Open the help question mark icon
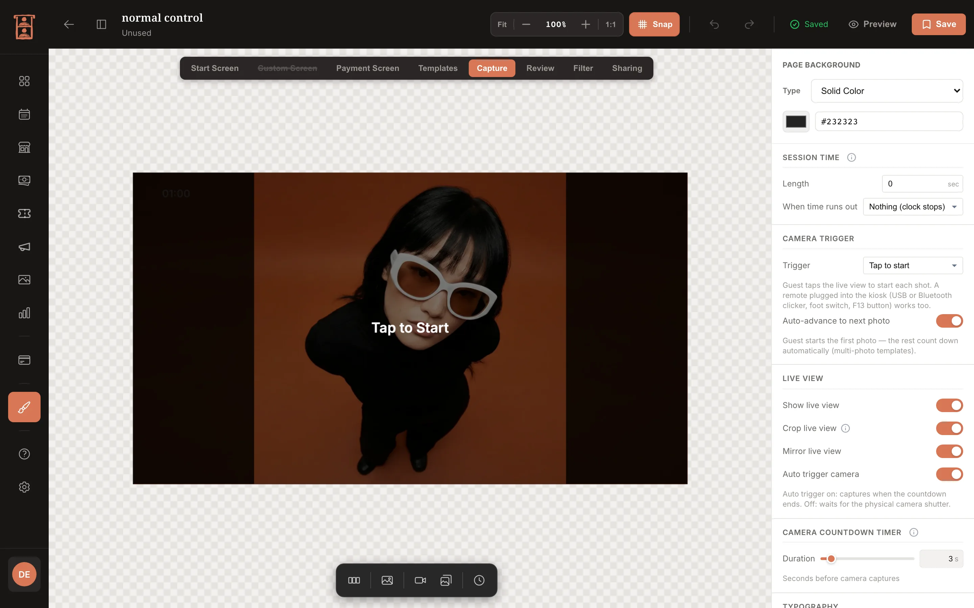The image size is (974, 608). coord(24,454)
